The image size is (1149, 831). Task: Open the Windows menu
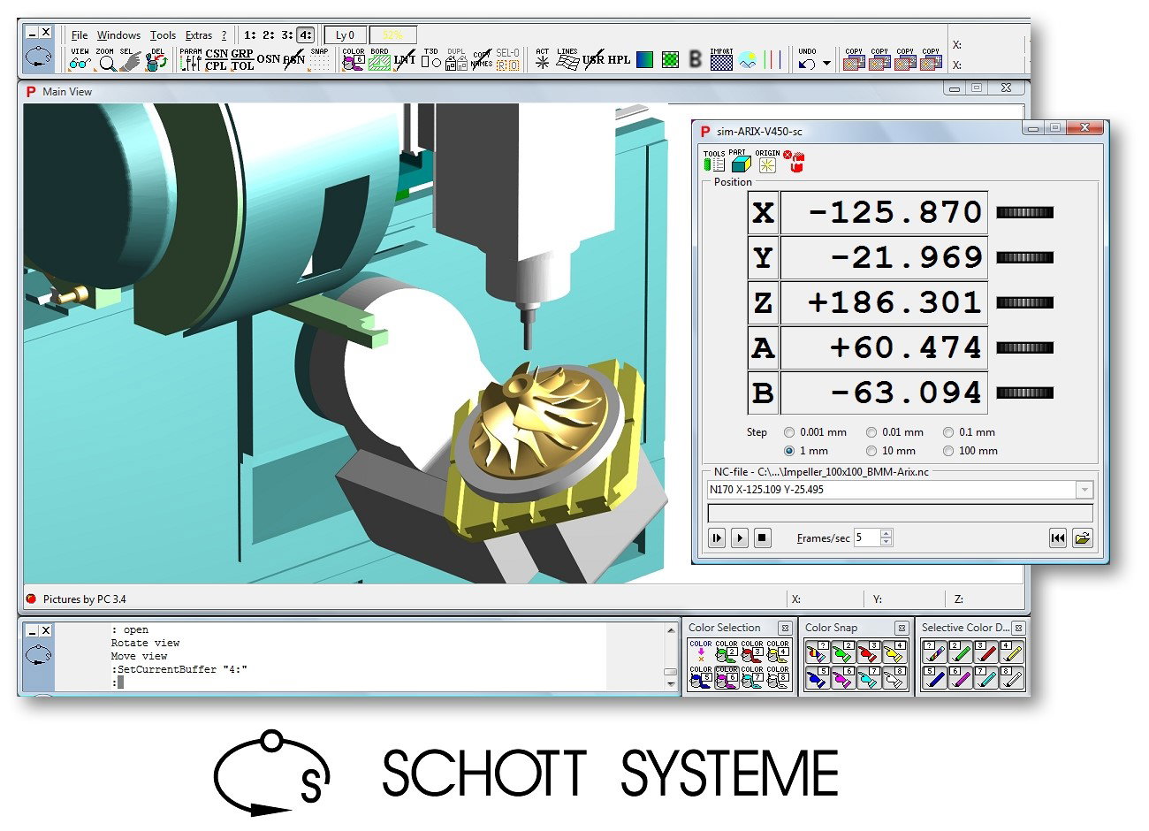coord(118,35)
